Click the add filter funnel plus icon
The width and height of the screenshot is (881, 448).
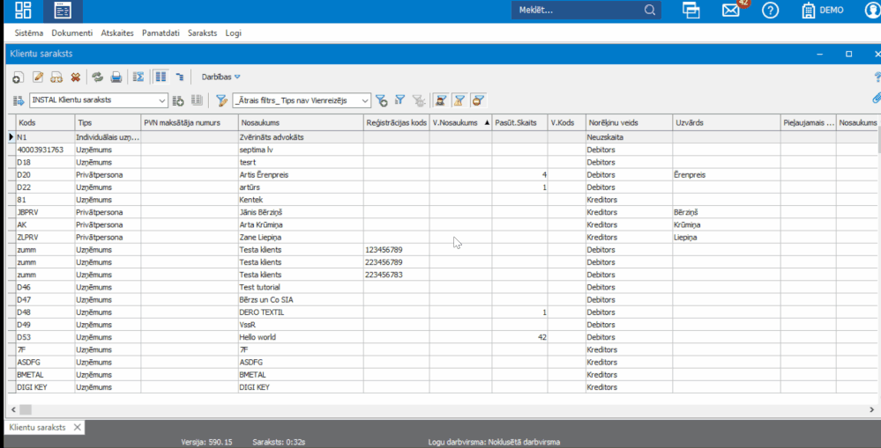coord(381,100)
